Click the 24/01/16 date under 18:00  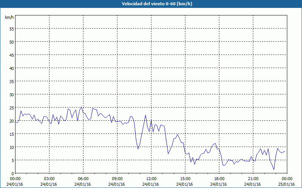pyautogui.click(x=219, y=184)
